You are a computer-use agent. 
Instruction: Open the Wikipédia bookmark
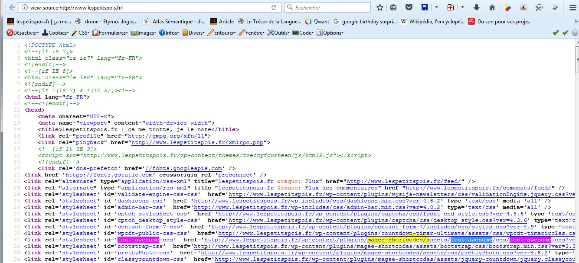pyautogui.click(x=433, y=21)
